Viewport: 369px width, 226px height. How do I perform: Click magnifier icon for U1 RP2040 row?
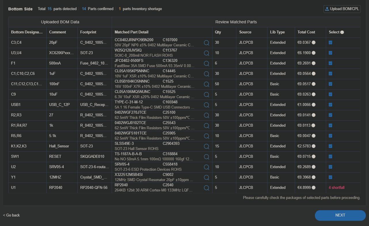pos(206,188)
